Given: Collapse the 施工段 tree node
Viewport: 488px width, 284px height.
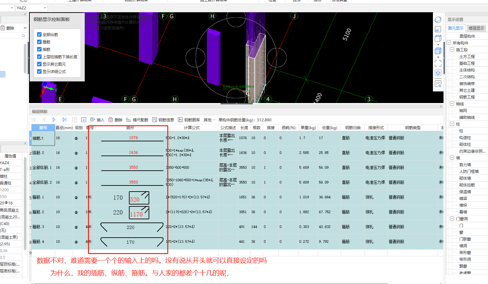Looking at the screenshot, I should point(452,50).
